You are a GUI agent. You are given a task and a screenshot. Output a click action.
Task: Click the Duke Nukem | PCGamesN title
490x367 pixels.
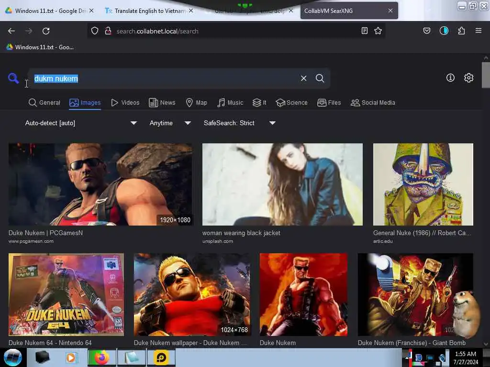click(x=45, y=233)
